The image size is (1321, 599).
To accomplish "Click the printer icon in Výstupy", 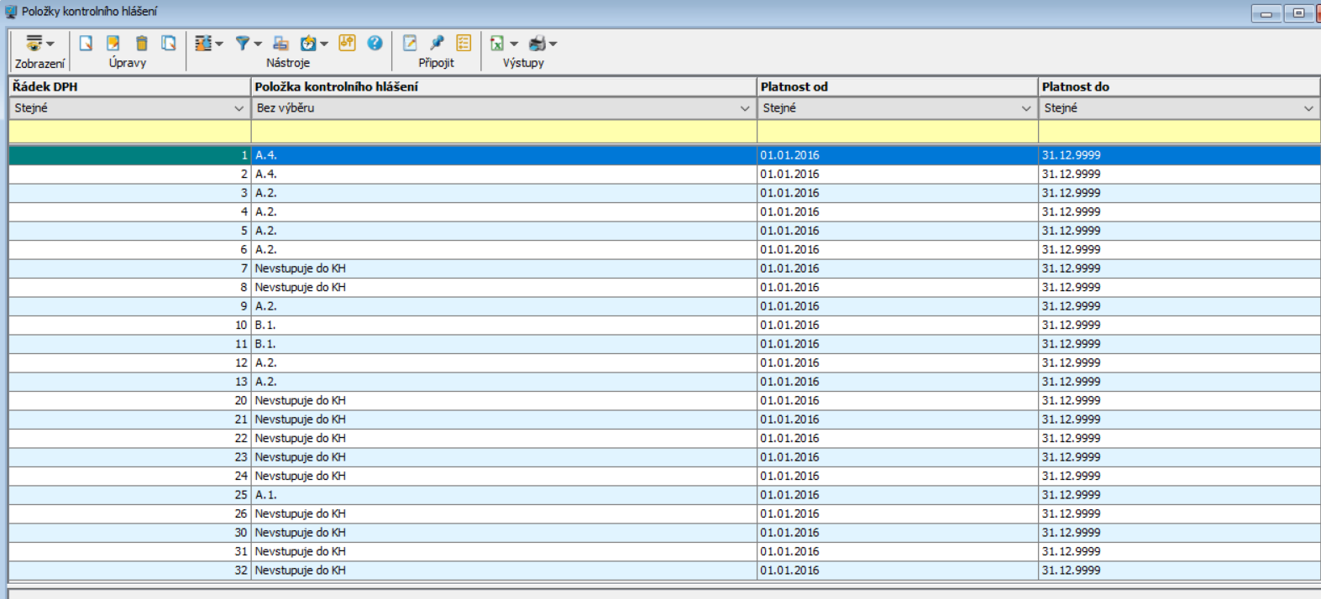I will (x=537, y=43).
